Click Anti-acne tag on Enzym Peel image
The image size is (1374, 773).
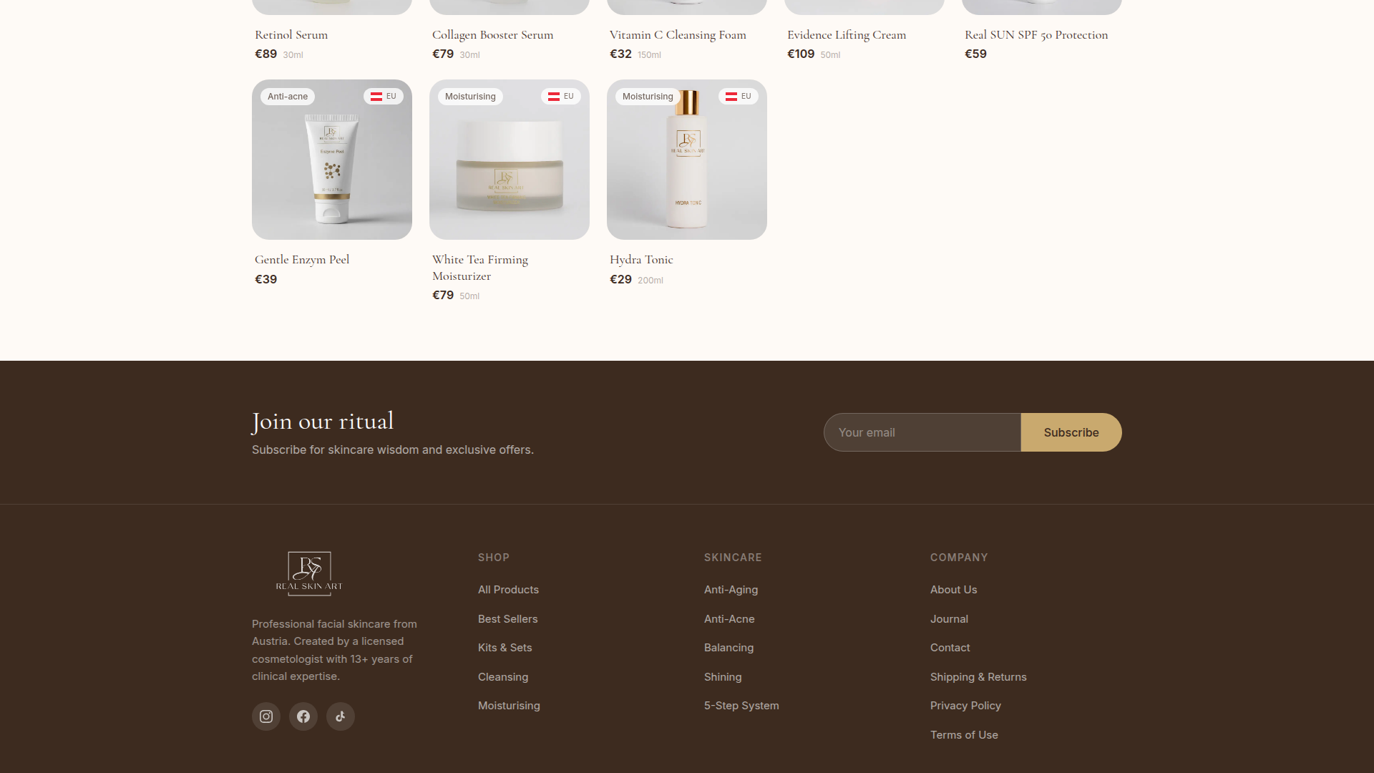(x=288, y=97)
